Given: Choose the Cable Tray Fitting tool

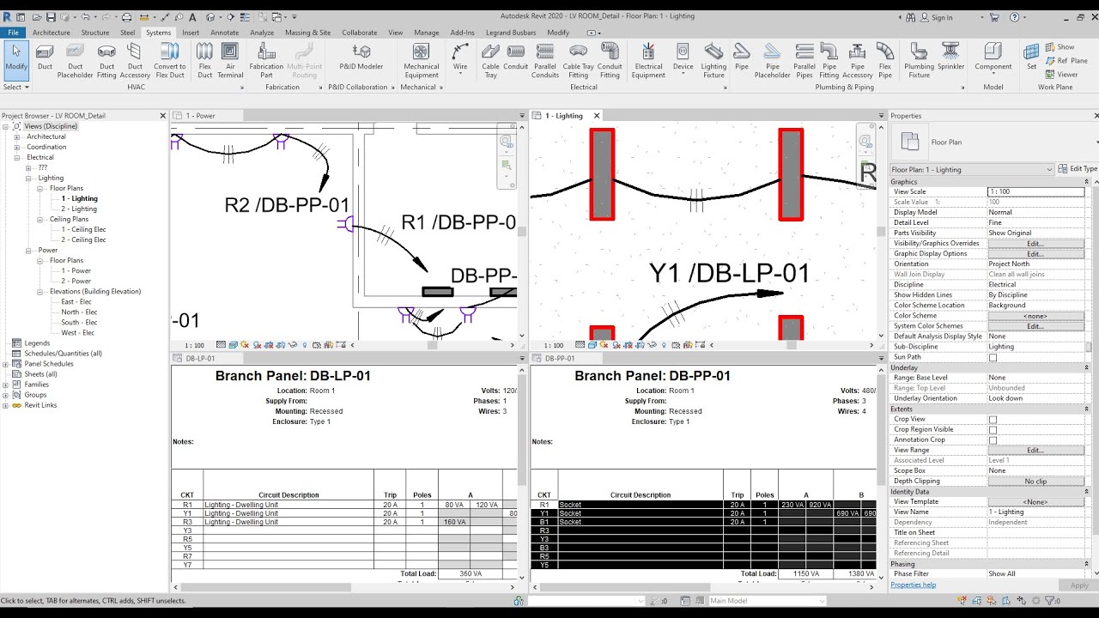Looking at the screenshot, I should pyautogui.click(x=579, y=60).
